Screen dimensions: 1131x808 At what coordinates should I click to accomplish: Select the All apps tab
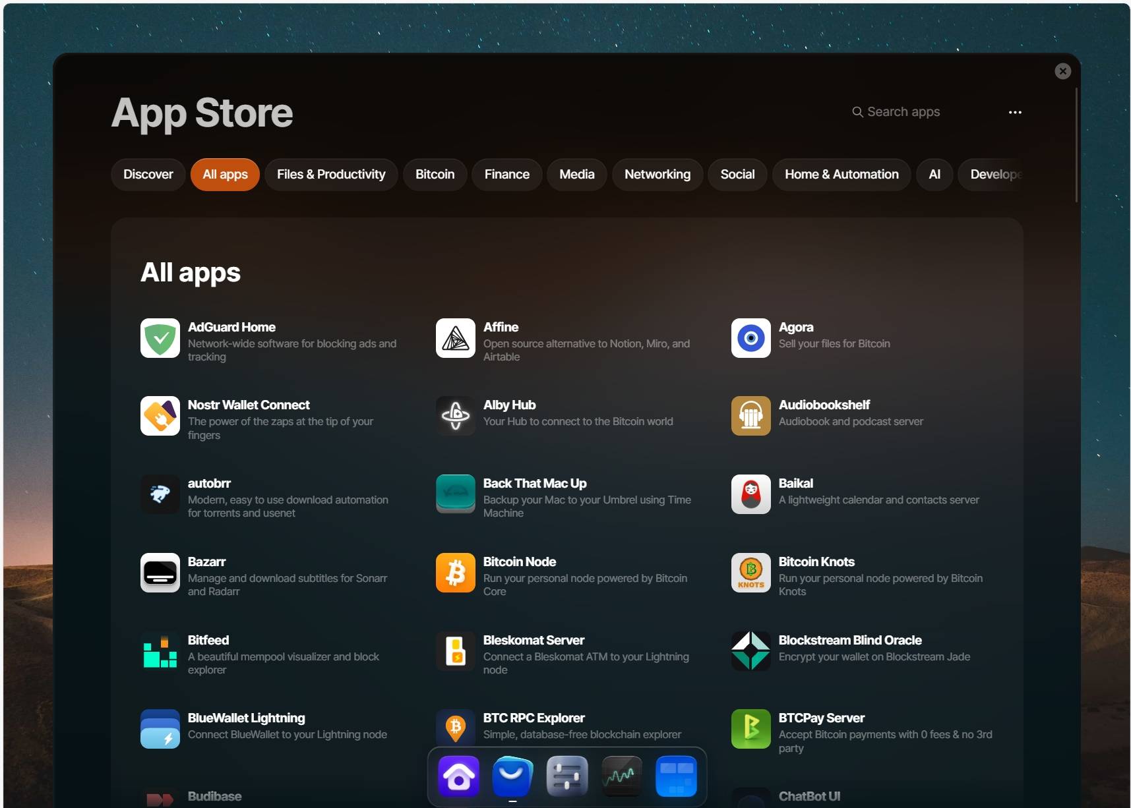point(225,175)
